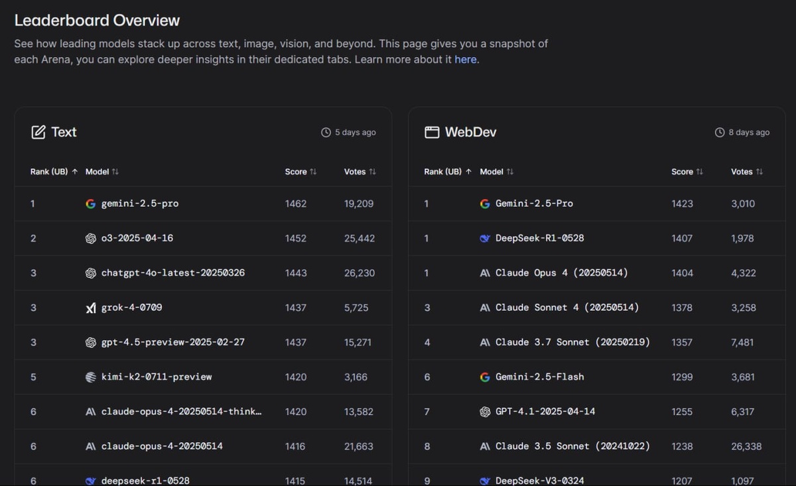Image resolution: width=796 pixels, height=486 pixels.
Task: Open the 'here' learn more link
Action: click(465, 60)
